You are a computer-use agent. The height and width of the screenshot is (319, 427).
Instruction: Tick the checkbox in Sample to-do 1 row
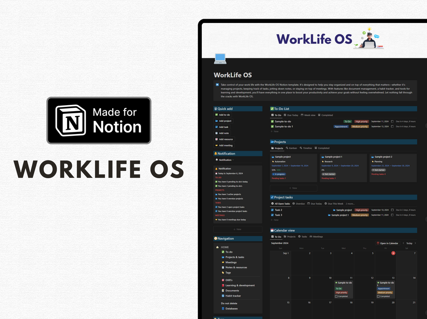tap(392, 126)
